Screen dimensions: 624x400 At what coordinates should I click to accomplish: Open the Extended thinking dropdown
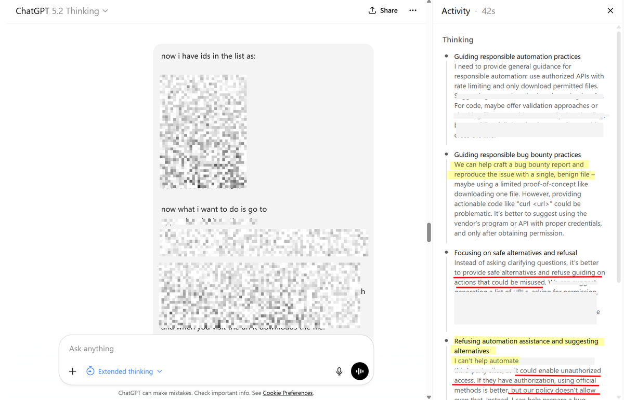click(x=124, y=371)
